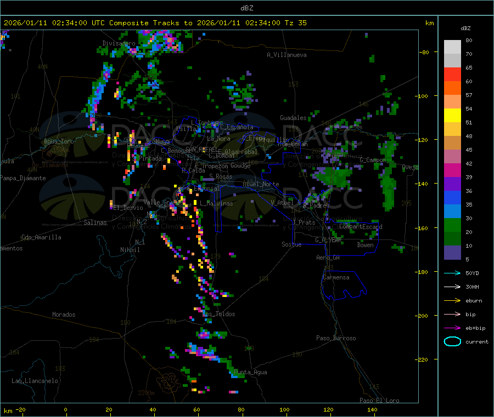Click the 'G_Campos' map label
Screen dimensions: 494x417
coord(373,160)
